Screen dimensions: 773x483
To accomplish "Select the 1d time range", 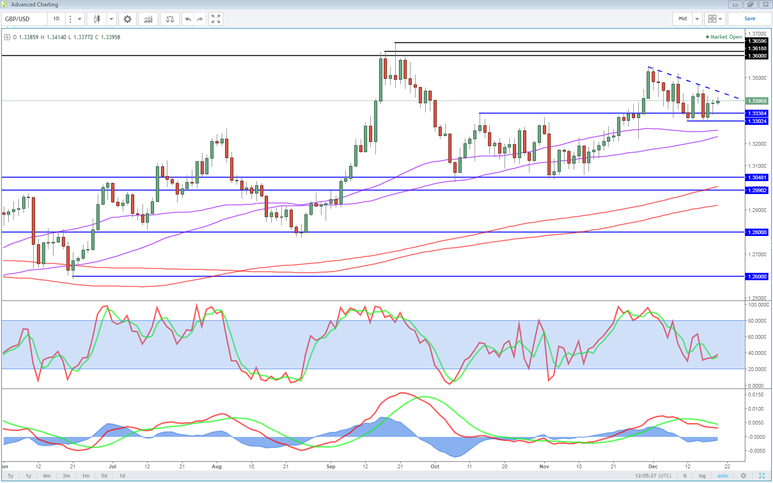I will (122, 476).
